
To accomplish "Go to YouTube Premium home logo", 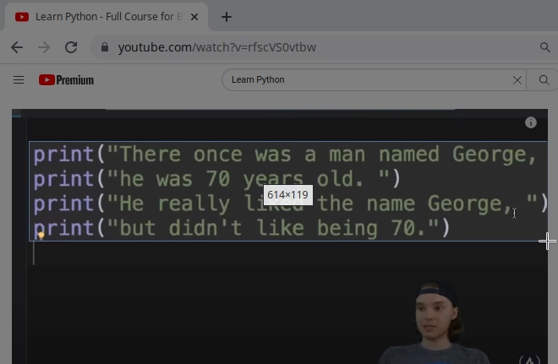I will pos(66,80).
